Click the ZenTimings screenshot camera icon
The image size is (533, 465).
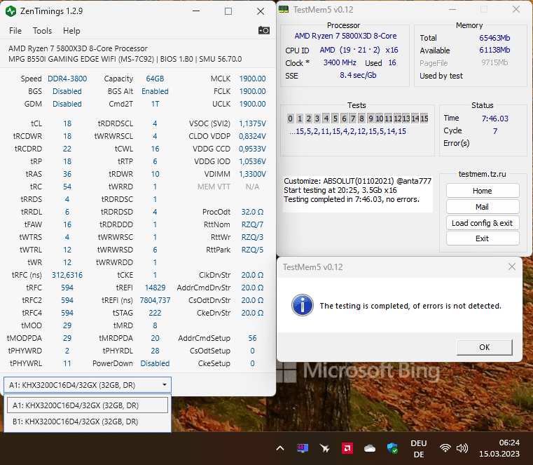pyautogui.click(x=263, y=30)
